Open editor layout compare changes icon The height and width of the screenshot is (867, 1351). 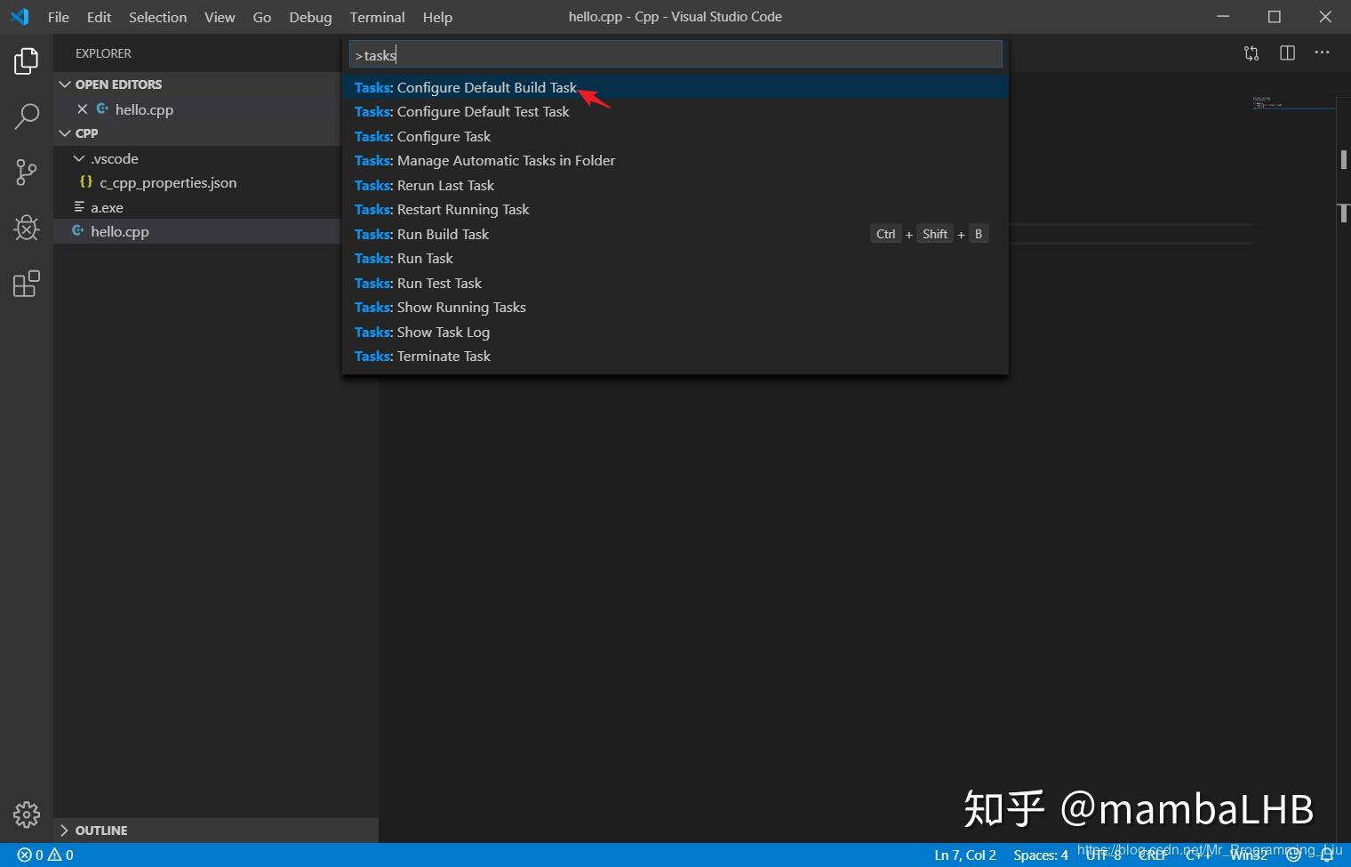1251,52
